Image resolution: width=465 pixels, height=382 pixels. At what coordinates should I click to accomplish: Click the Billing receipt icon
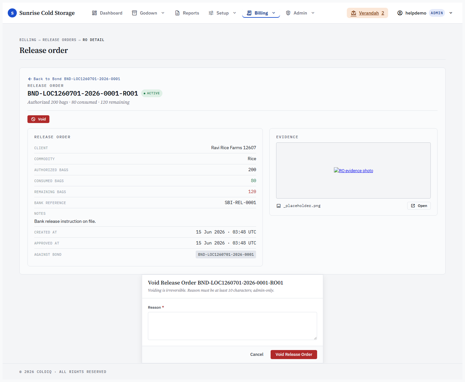[x=249, y=13]
